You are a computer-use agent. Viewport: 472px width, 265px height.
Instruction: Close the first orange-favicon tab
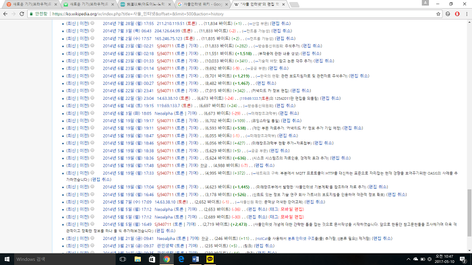pos(56,5)
